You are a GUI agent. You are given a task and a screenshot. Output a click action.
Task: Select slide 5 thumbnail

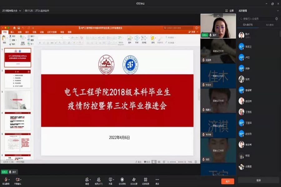17,142
